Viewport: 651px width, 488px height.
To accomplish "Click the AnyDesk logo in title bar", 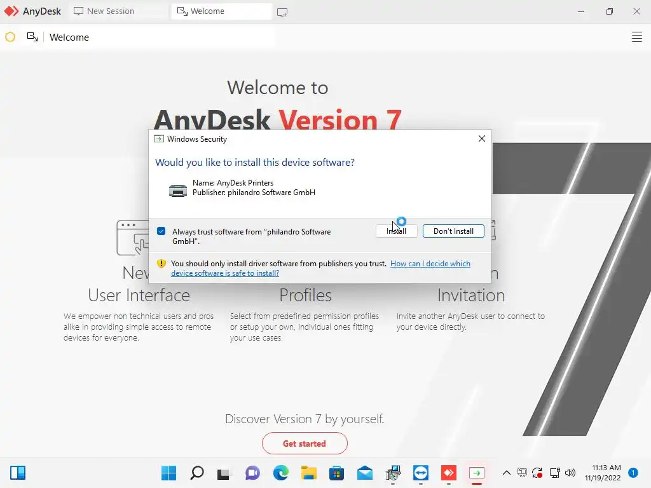I will click(11, 11).
